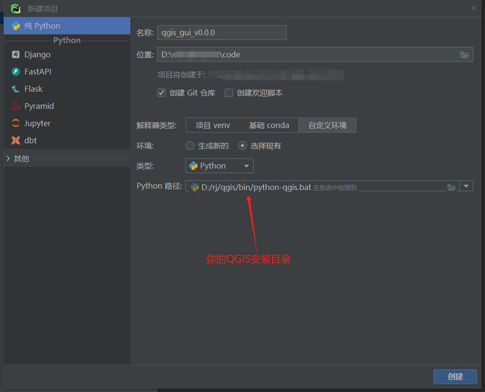Click the Jupyter icon in sidebar

click(16, 123)
